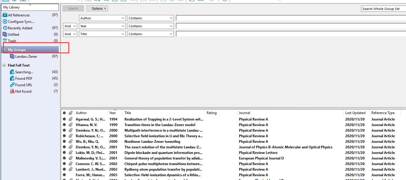Sort references by Last Updated column
The height and width of the screenshot is (180, 406).
(x=356, y=113)
